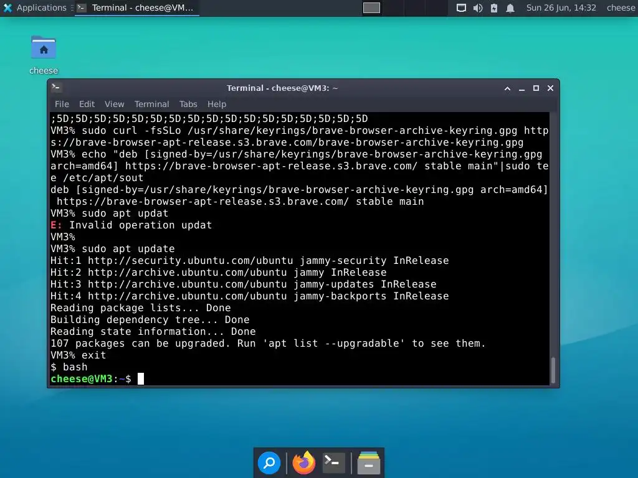
Task: Maximize the Terminal window
Action: tap(536, 88)
